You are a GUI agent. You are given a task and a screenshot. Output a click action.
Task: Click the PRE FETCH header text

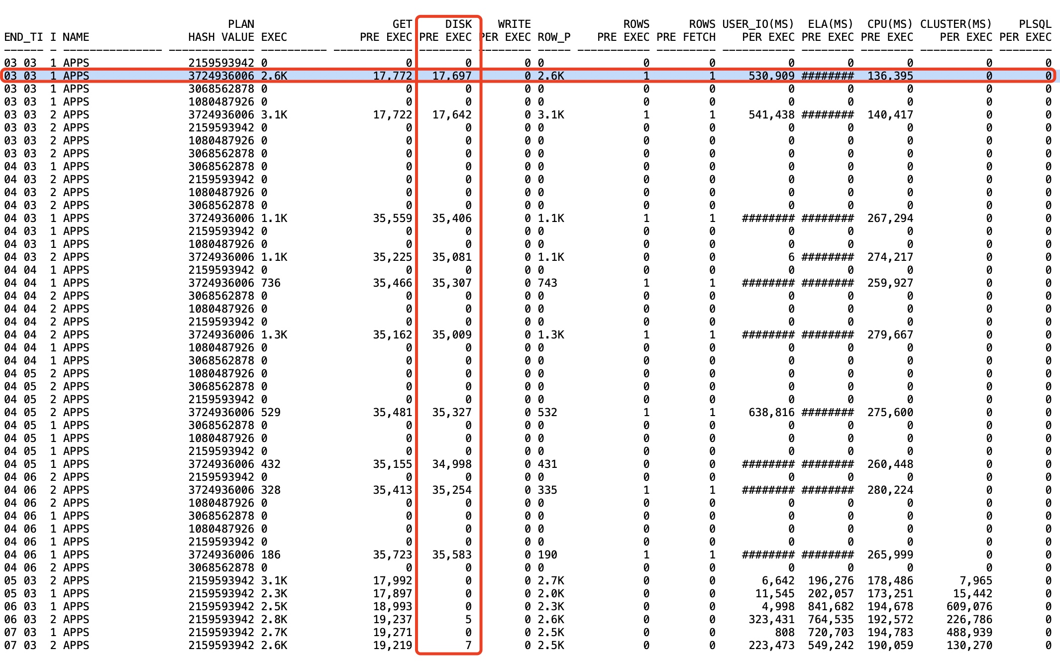click(x=686, y=37)
